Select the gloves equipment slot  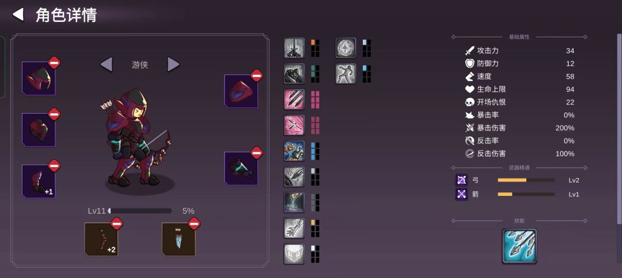tap(241, 168)
